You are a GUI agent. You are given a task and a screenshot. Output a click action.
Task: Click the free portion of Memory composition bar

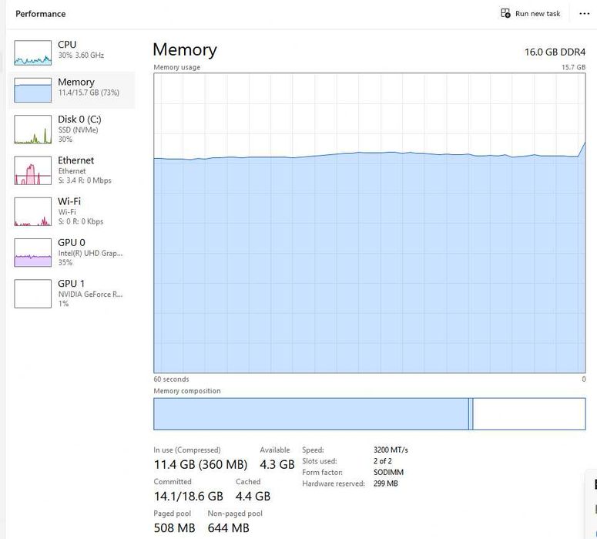(x=529, y=414)
